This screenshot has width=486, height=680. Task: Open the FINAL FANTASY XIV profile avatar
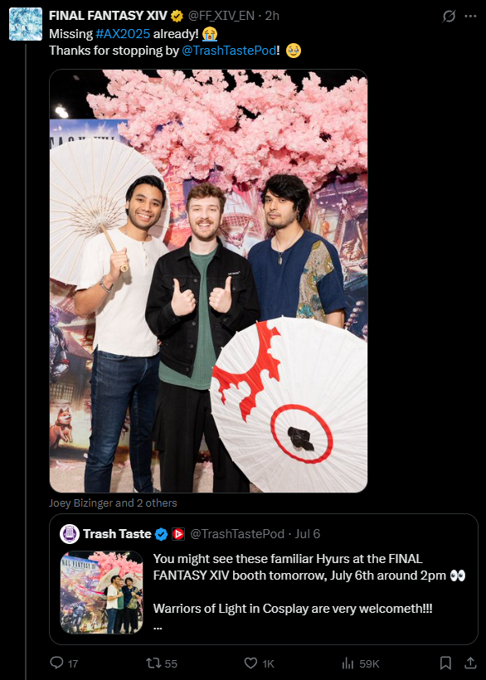(x=26, y=24)
